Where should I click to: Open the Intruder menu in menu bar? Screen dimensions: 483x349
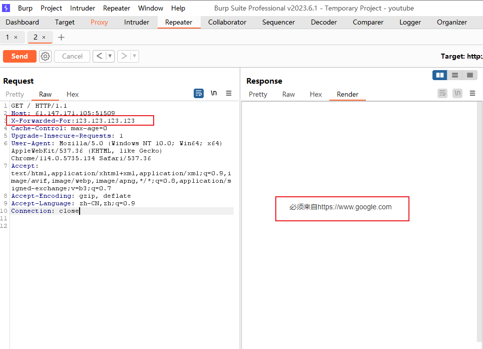(82, 8)
